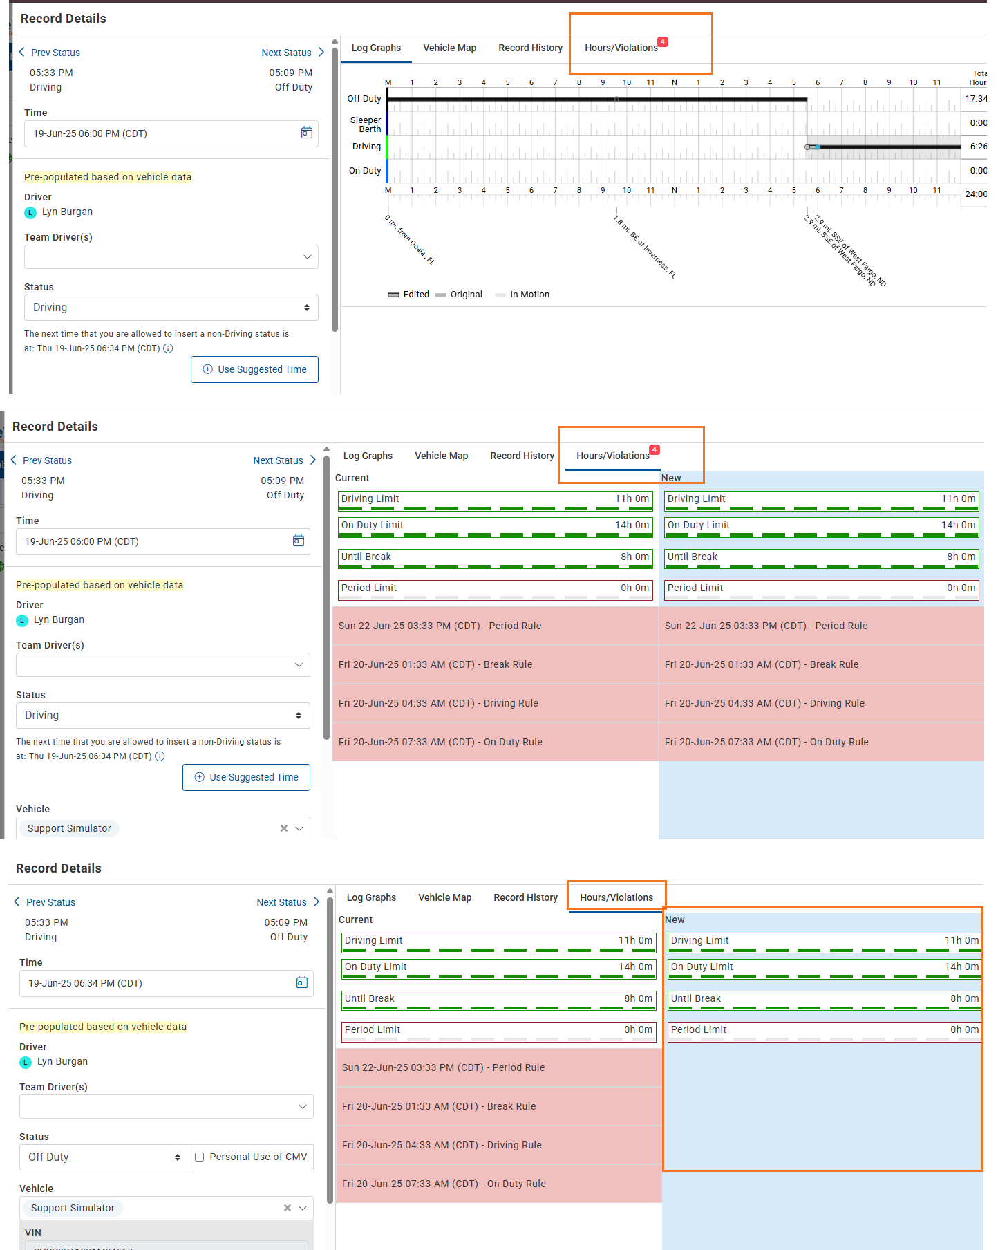
Task: Click Lyn Burgan's avatar icon in the middle panel
Action: pyautogui.click(x=22, y=621)
